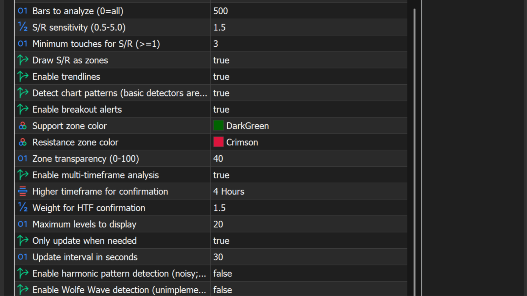This screenshot has height=296, width=527.
Task: Toggle Enable harmonic pattern detection false value
Action: pos(222,274)
